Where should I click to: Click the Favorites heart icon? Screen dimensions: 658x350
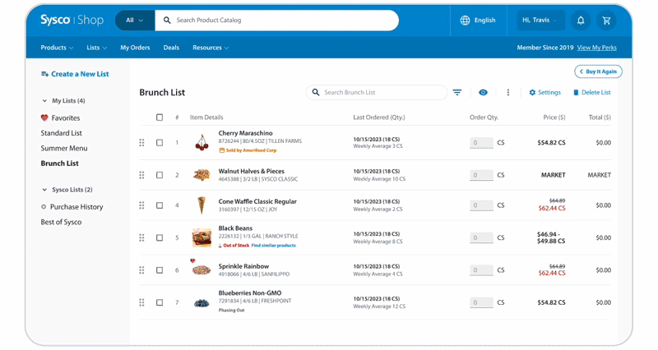pyautogui.click(x=44, y=117)
